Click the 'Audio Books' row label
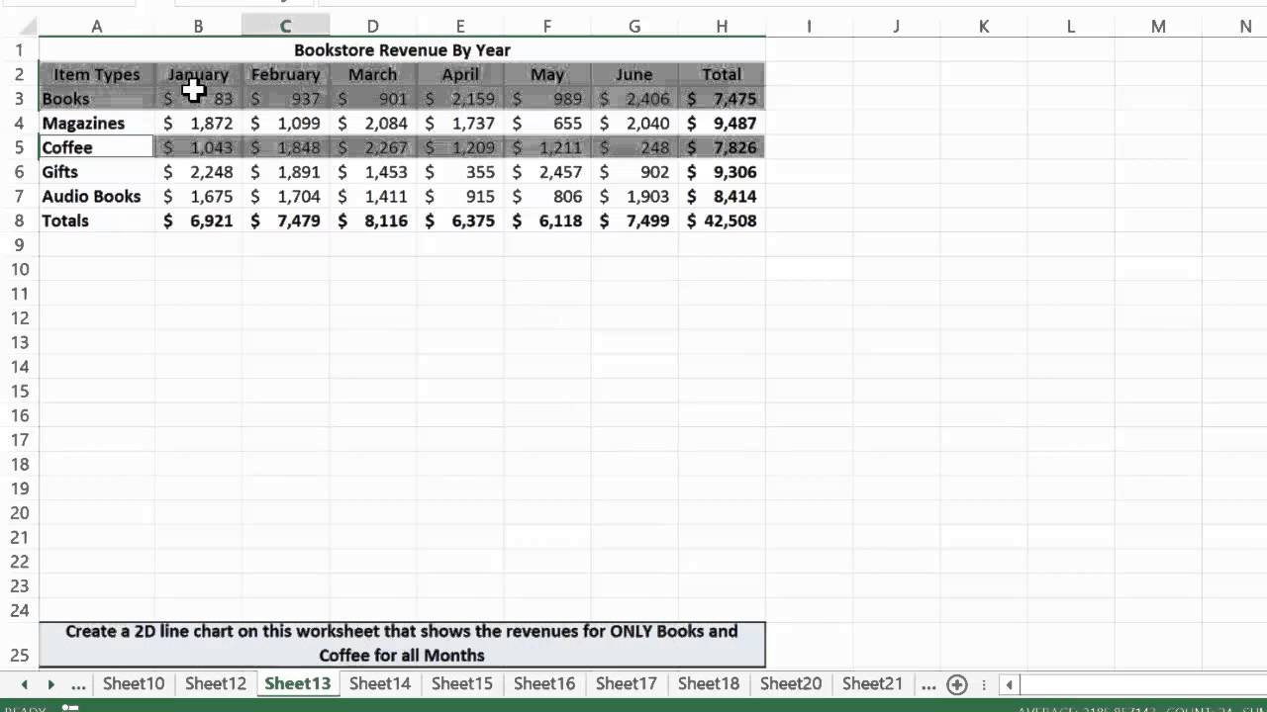This screenshot has width=1267, height=712. (x=97, y=196)
